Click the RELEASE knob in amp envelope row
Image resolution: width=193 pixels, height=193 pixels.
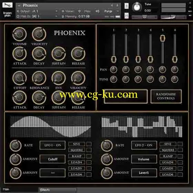[x=78, y=54]
